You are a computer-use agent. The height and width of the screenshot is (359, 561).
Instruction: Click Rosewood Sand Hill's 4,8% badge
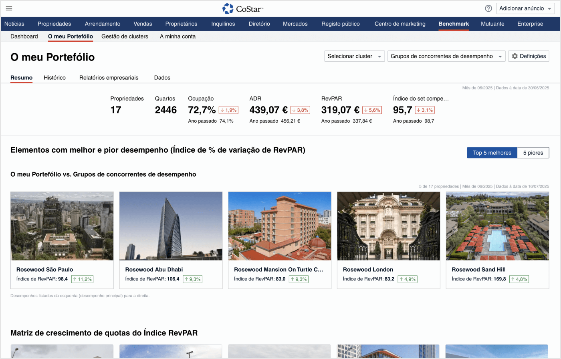pos(519,279)
